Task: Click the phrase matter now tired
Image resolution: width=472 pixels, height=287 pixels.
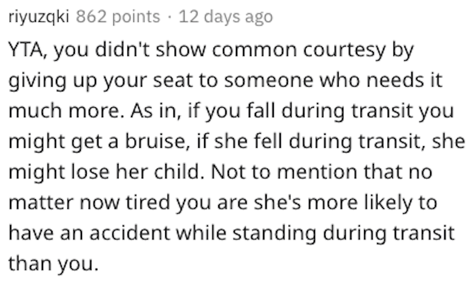Action: tap(90, 203)
